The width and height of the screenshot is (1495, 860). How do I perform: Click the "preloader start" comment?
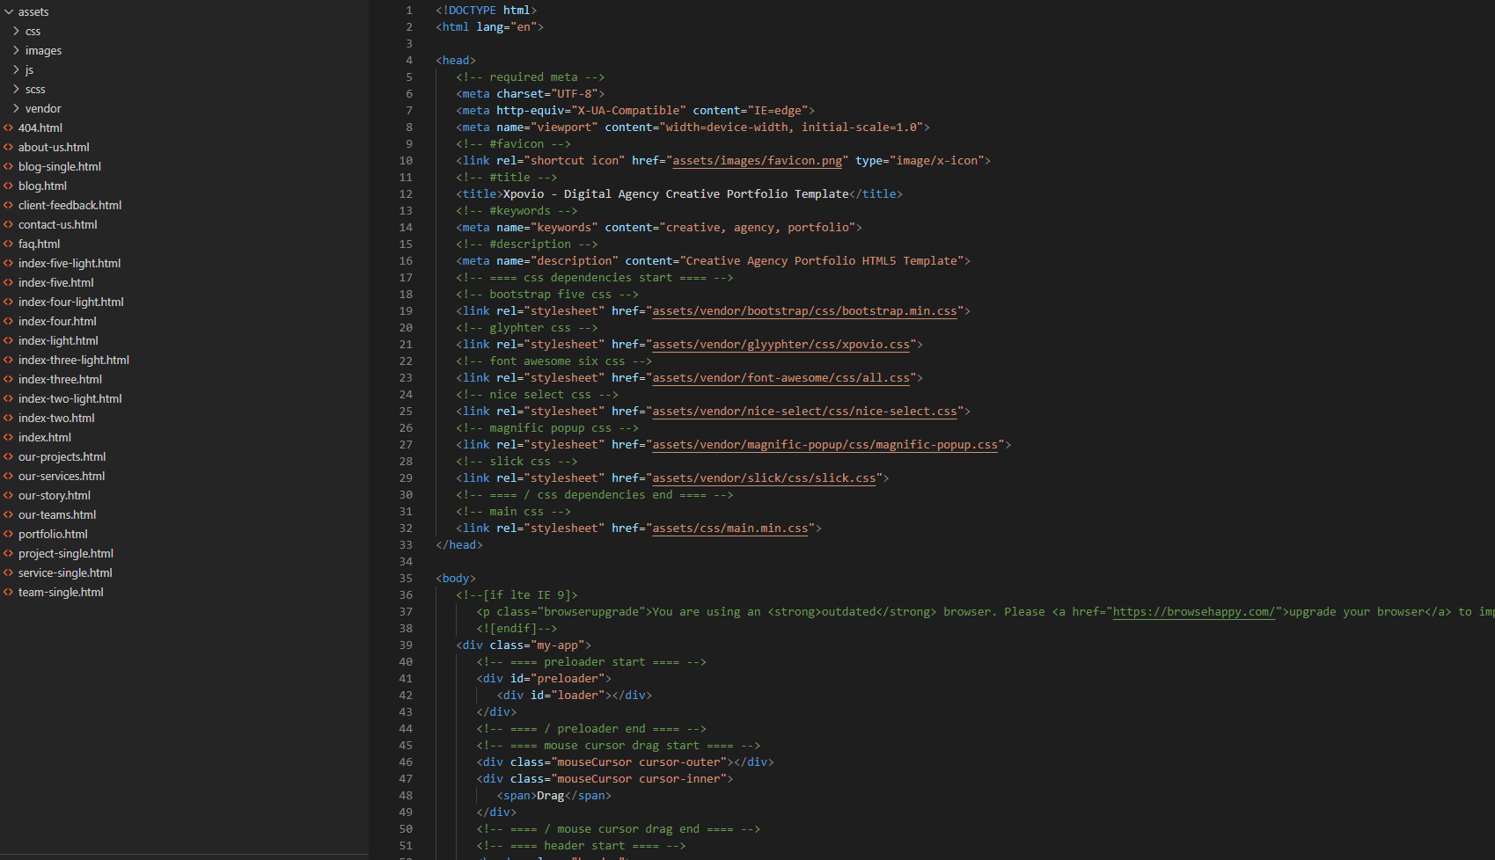tap(591, 661)
